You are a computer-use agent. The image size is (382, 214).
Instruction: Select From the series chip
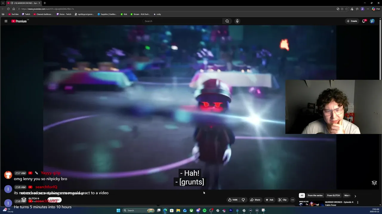315,196
